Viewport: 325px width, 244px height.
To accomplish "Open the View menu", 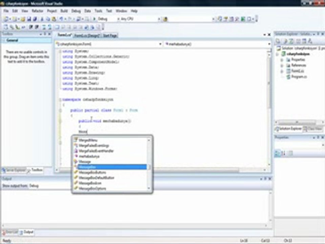I will point(25,11).
